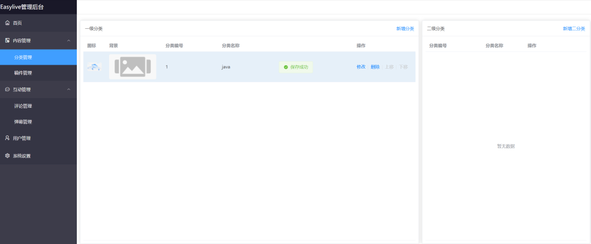Click 新增分类 to add a category
Viewport: 591px width, 244px height.
[405, 28]
